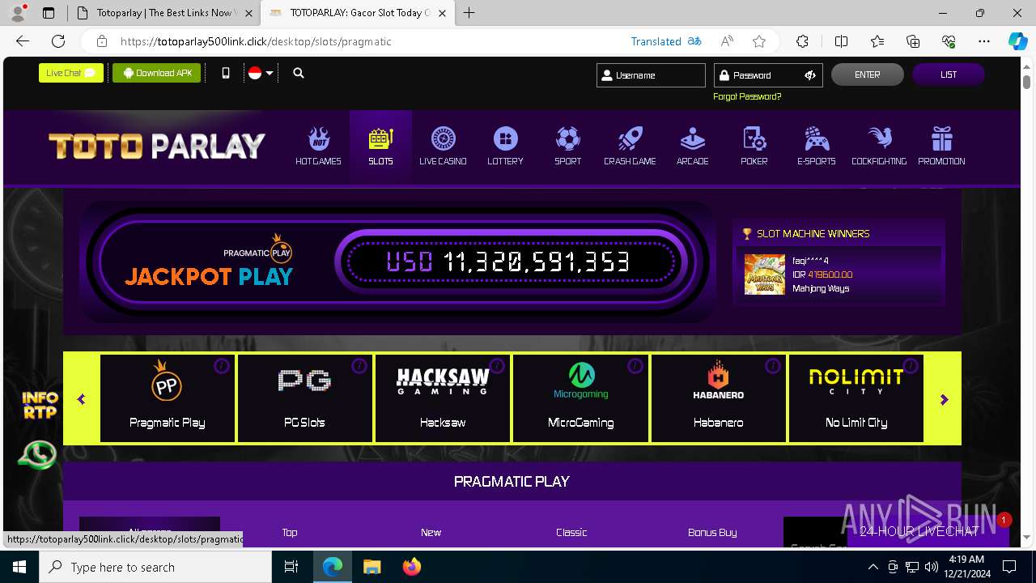Screen dimensions: 1036x583
Task: Open the Sport category
Action: point(567,147)
